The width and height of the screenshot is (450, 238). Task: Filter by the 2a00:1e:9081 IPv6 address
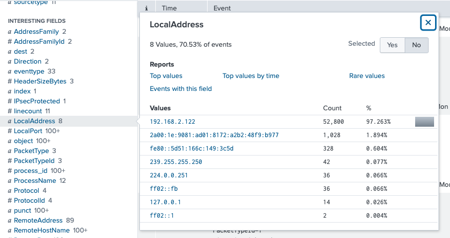(214, 135)
